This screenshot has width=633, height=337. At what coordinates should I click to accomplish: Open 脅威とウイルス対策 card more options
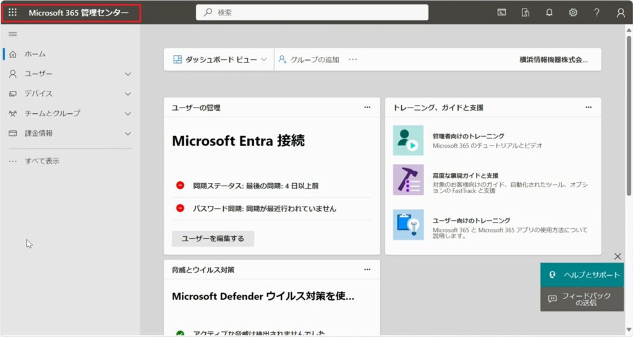coord(367,270)
